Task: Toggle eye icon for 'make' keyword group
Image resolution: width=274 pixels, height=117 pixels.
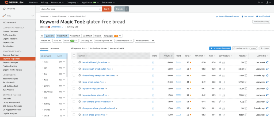Action: (x=64, y=62)
